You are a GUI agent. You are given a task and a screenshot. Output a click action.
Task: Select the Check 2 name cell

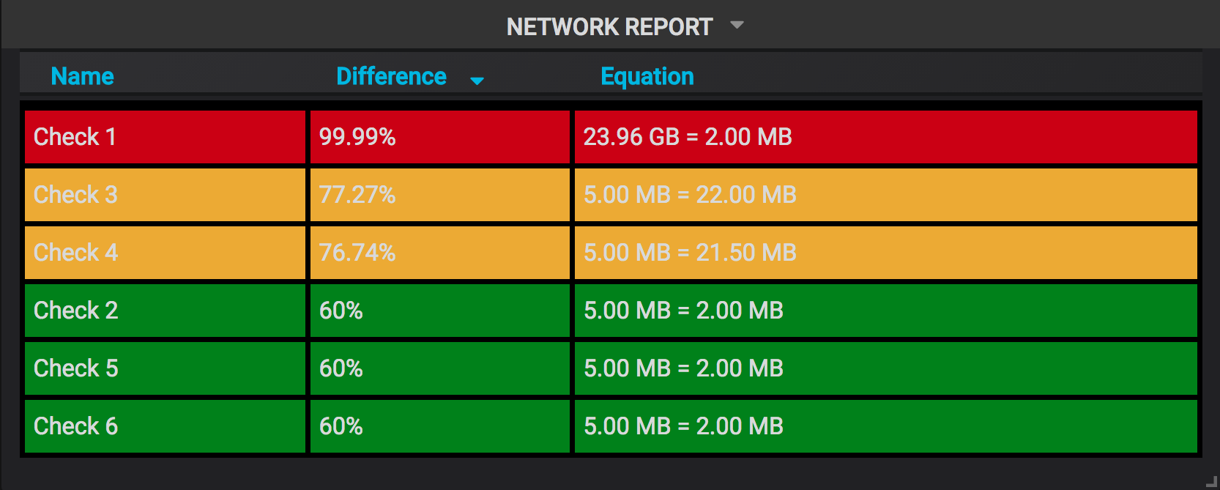pos(165,311)
